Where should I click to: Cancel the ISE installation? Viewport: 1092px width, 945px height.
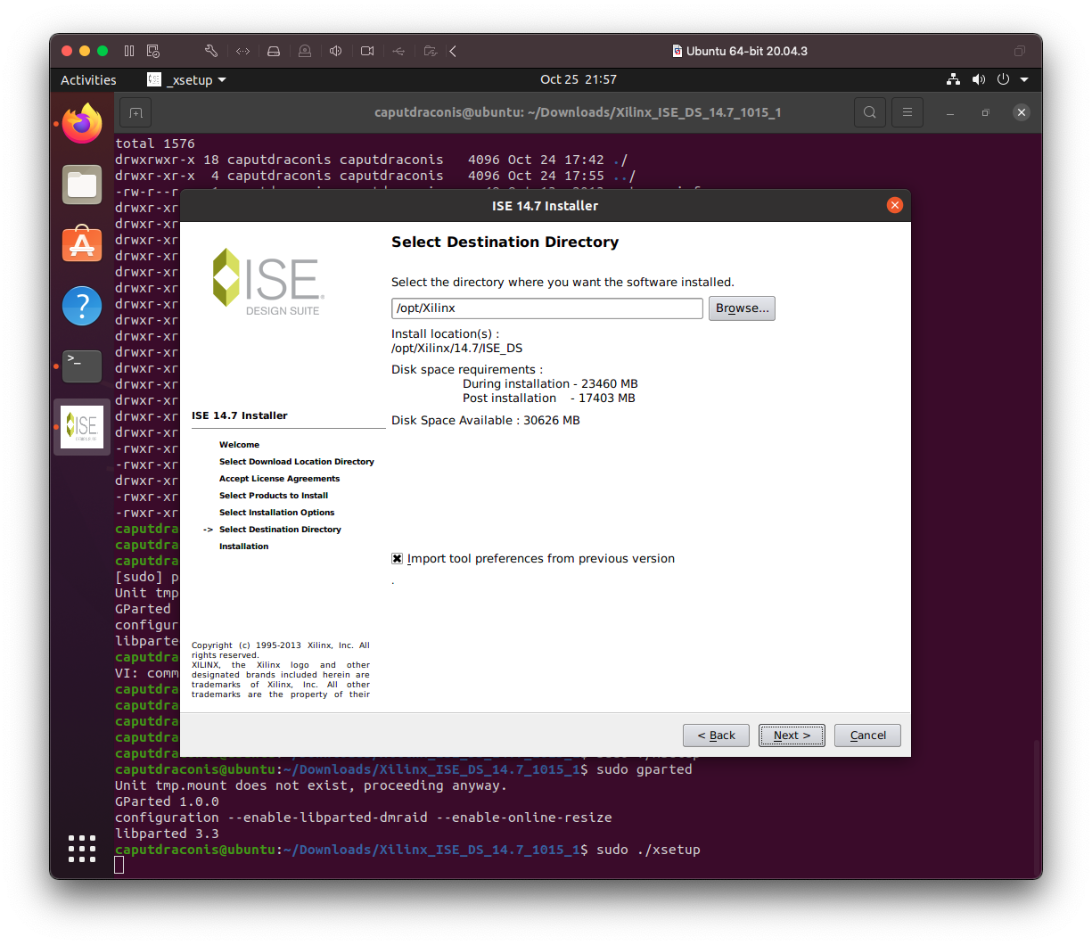click(x=867, y=735)
